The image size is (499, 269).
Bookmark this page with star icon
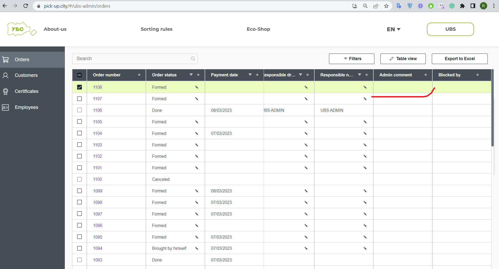(386, 6)
